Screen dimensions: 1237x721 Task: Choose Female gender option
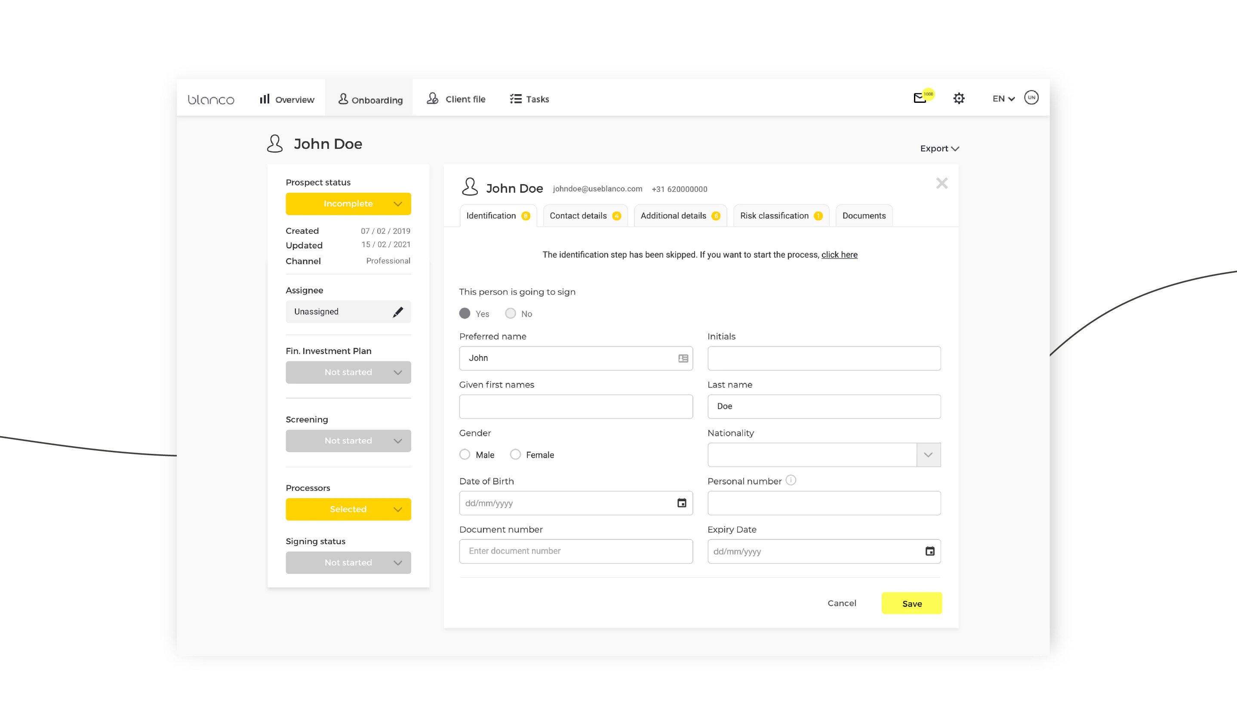tap(515, 455)
